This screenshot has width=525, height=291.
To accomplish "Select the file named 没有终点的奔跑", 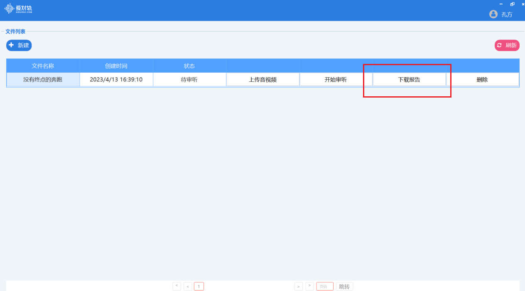I will click(x=43, y=79).
